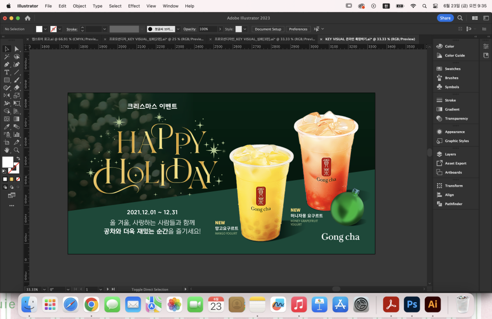The width and height of the screenshot is (492, 319).
Task: Swap fill and stroke arrows
Action: point(18,158)
